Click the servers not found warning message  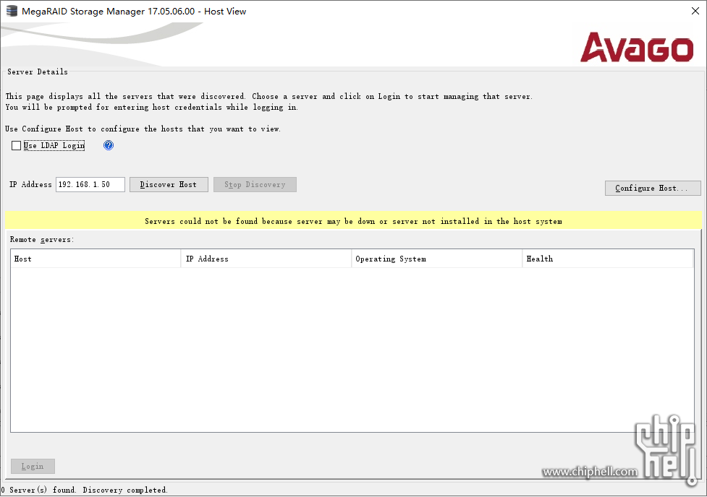(353, 221)
